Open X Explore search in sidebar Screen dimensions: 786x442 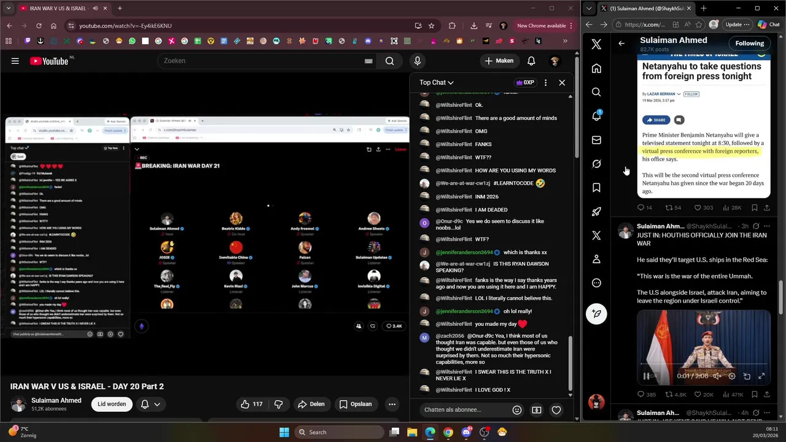click(596, 92)
